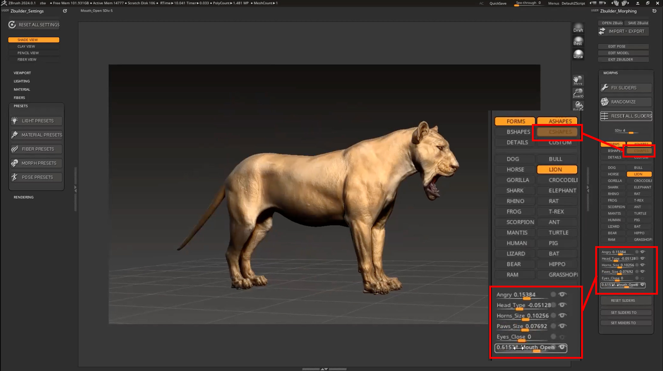
Task: Expand the Lighting settings section
Action: 22,81
